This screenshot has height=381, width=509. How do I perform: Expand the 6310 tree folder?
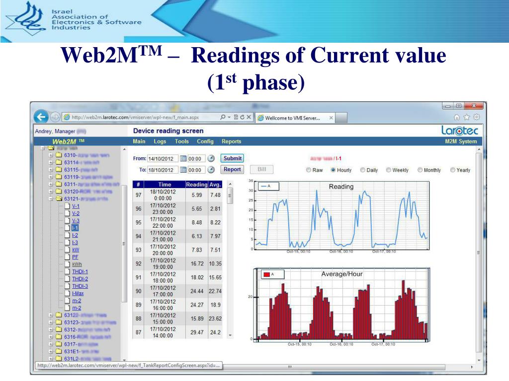tap(51, 155)
